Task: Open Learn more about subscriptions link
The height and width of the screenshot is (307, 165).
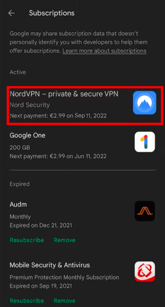Action: tap(104, 51)
